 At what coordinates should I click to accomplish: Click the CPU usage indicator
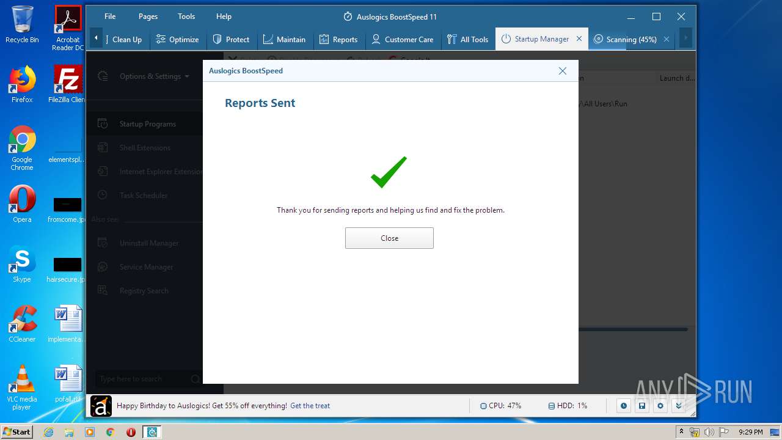coord(501,406)
